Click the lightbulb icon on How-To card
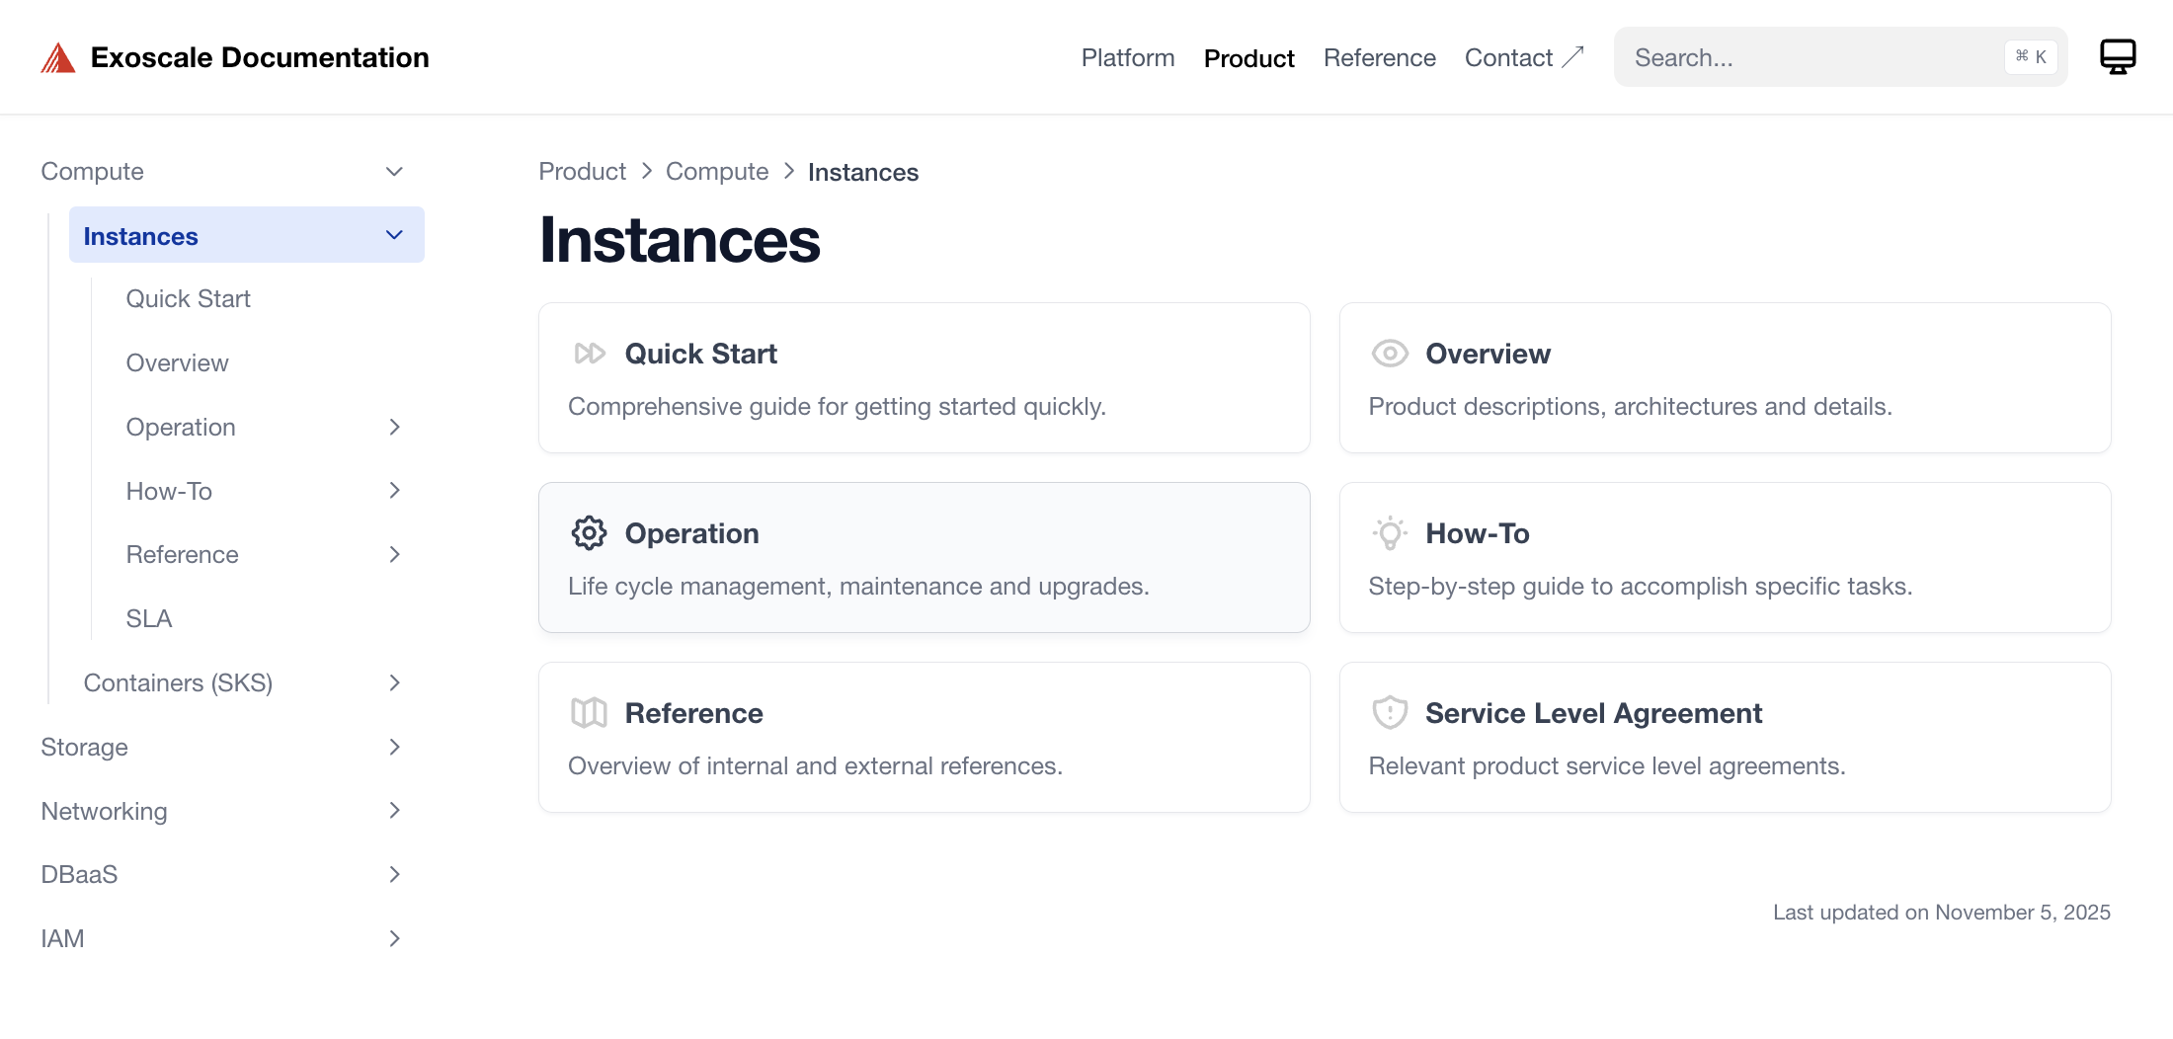Viewport: 2173px width, 1039px height. 1389,533
